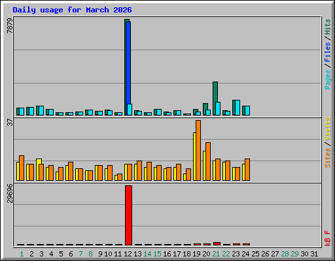Click day label 26 on the axis
335x261 pixels.
(265, 254)
